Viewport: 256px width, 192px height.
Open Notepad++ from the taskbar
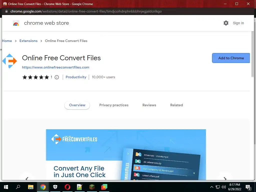79,187
